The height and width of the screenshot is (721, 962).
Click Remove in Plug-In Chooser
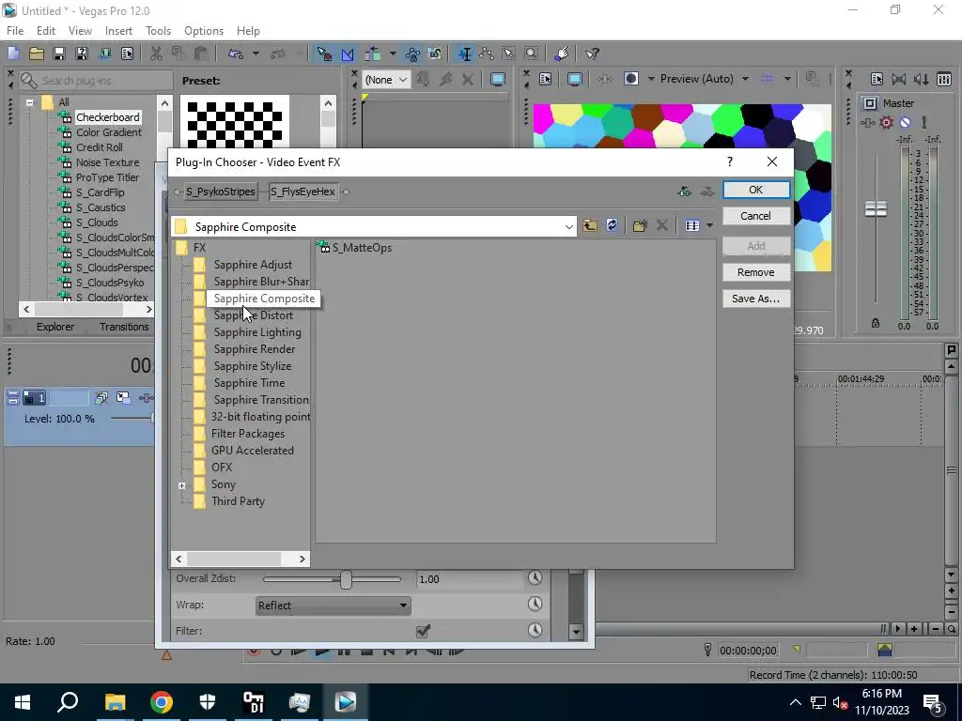pyautogui.click(x=756, y=272)
